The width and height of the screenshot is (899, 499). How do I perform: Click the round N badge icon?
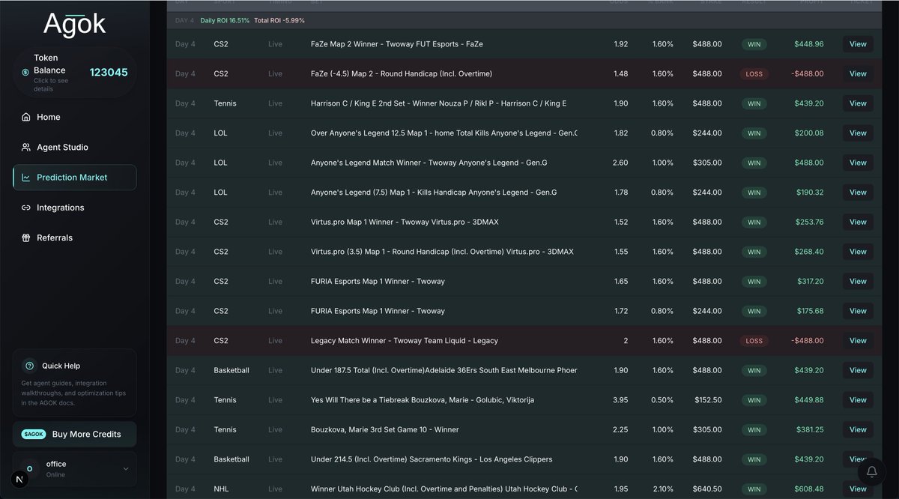click(19, 480)
